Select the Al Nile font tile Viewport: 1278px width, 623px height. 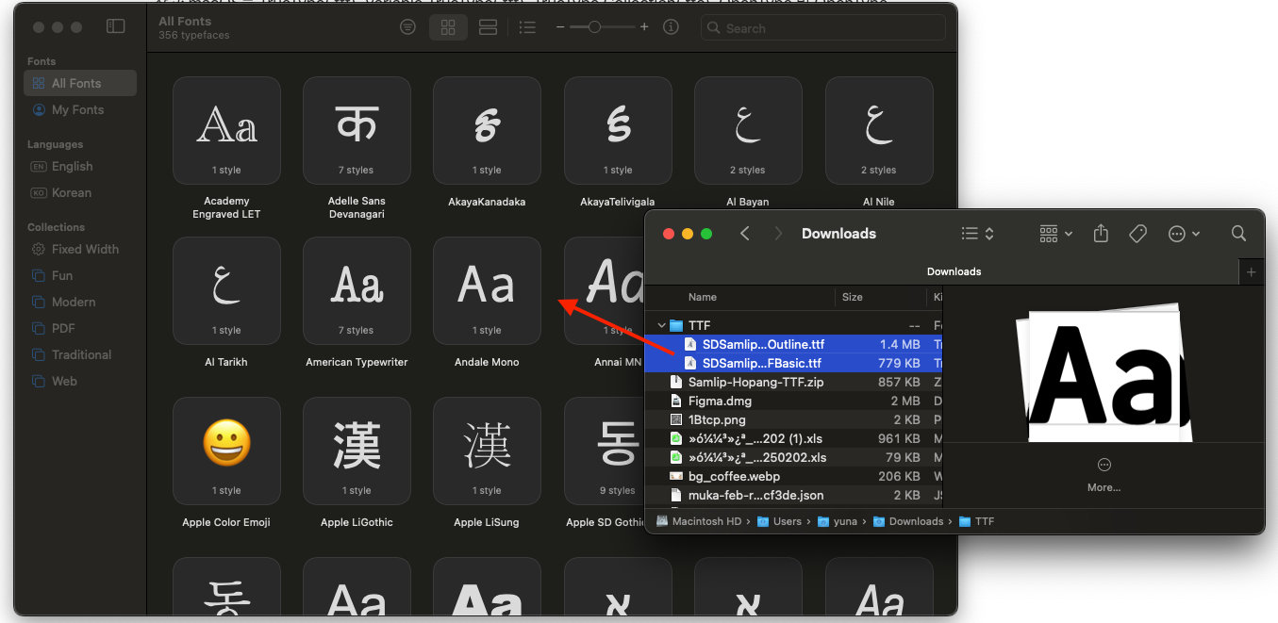click(x=879, y=130)
